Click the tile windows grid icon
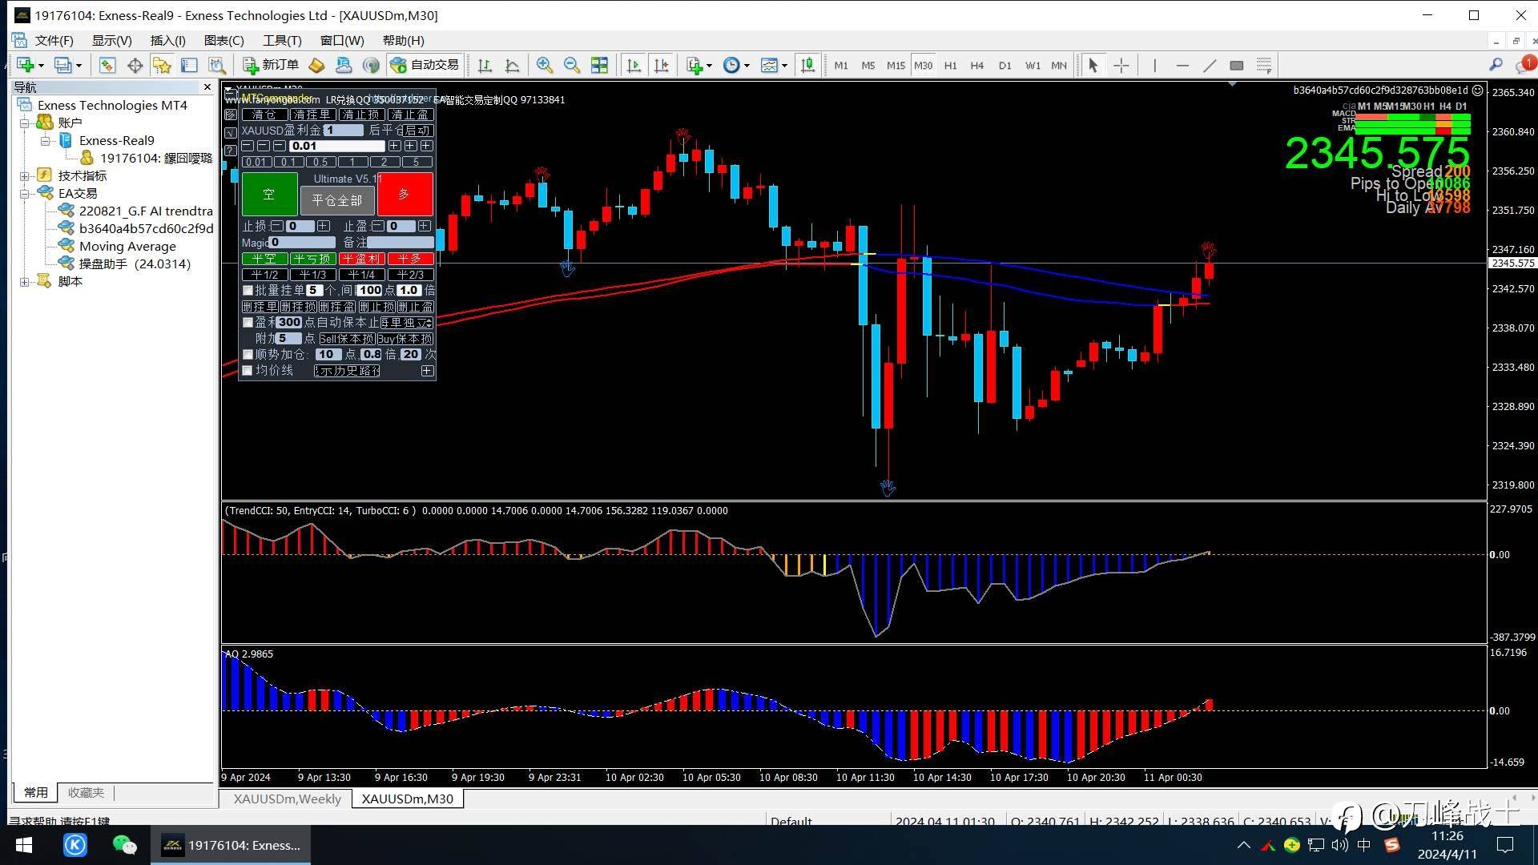Image resolution: width=1538 pixels, height=865 pixels. (599, 66)
